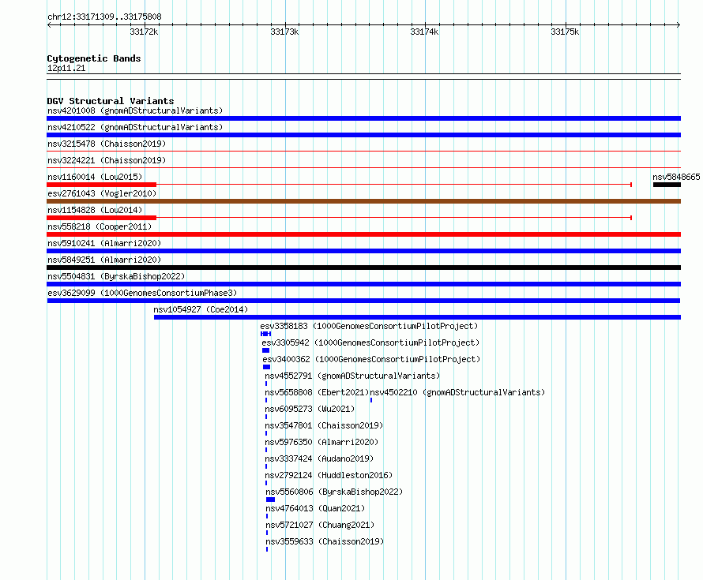Select the brown esv2761043 Vogler2010 bar

(363, 201)
